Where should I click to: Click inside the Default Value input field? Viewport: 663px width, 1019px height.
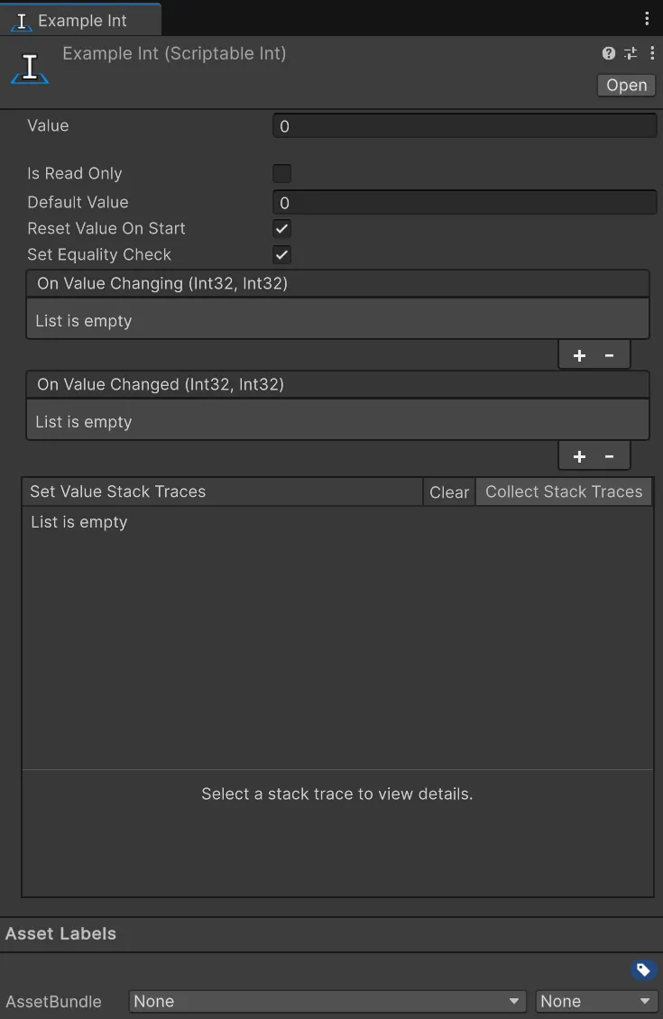464,202
